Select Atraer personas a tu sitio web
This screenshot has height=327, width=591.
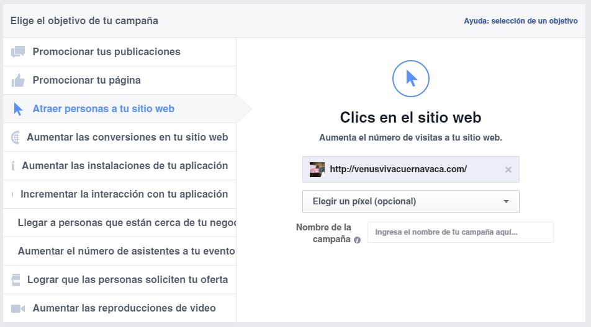click(119, 109)
